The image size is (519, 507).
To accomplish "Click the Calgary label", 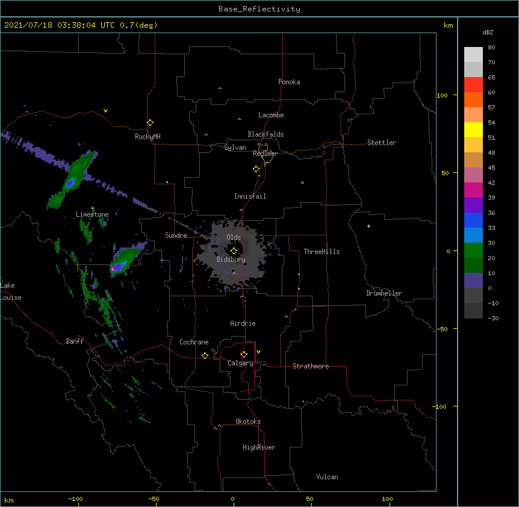I will [x=240, y=363].
